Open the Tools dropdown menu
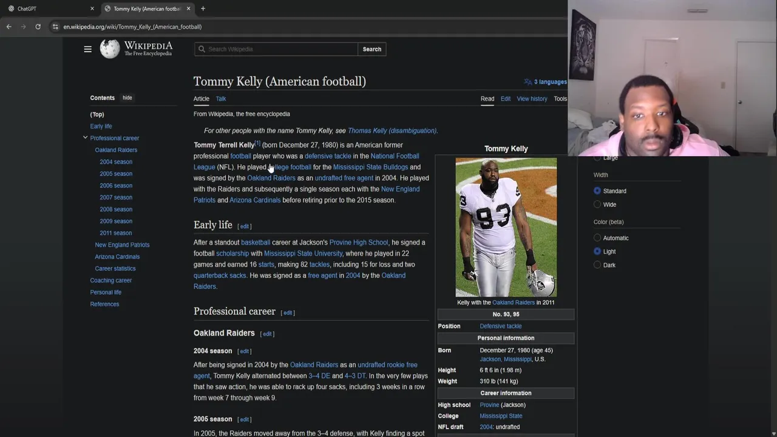The height and width of the screenshot is (437, 777). (x=560, y=98)
